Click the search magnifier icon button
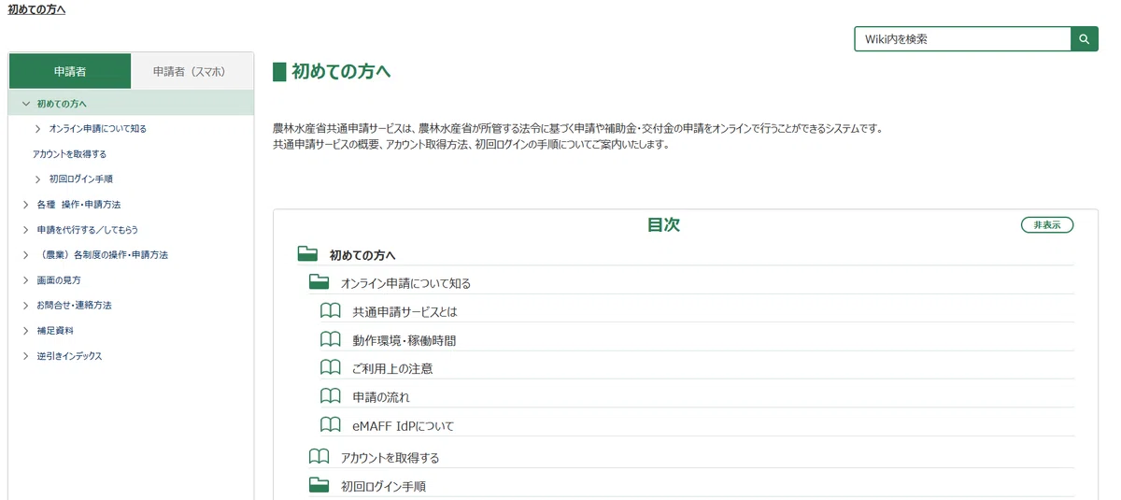 click(x=1085, y=39)
